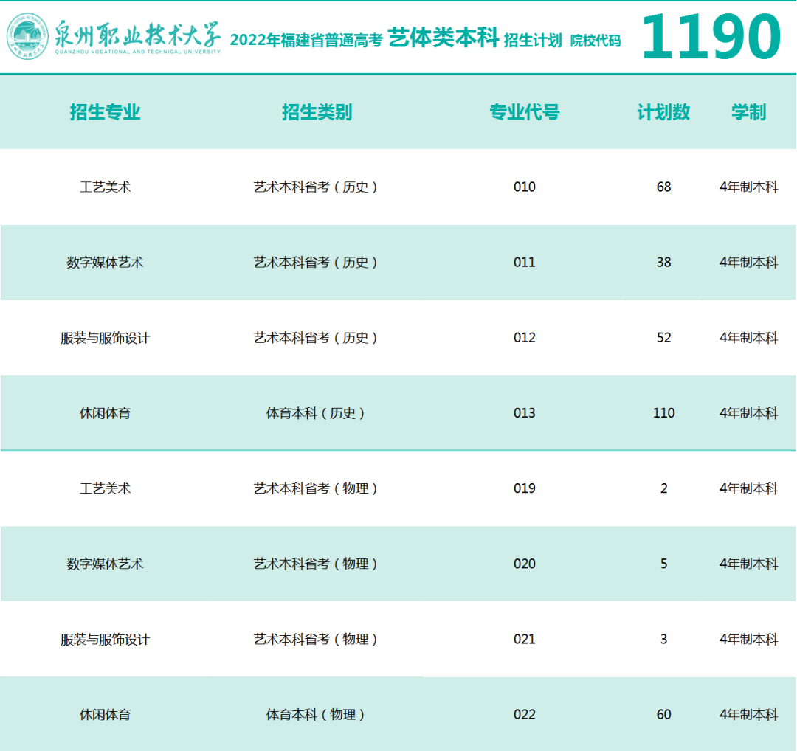This screenshot has height=751, width=797.
Task: Click the plan number 2
Action: pos(664,488)
